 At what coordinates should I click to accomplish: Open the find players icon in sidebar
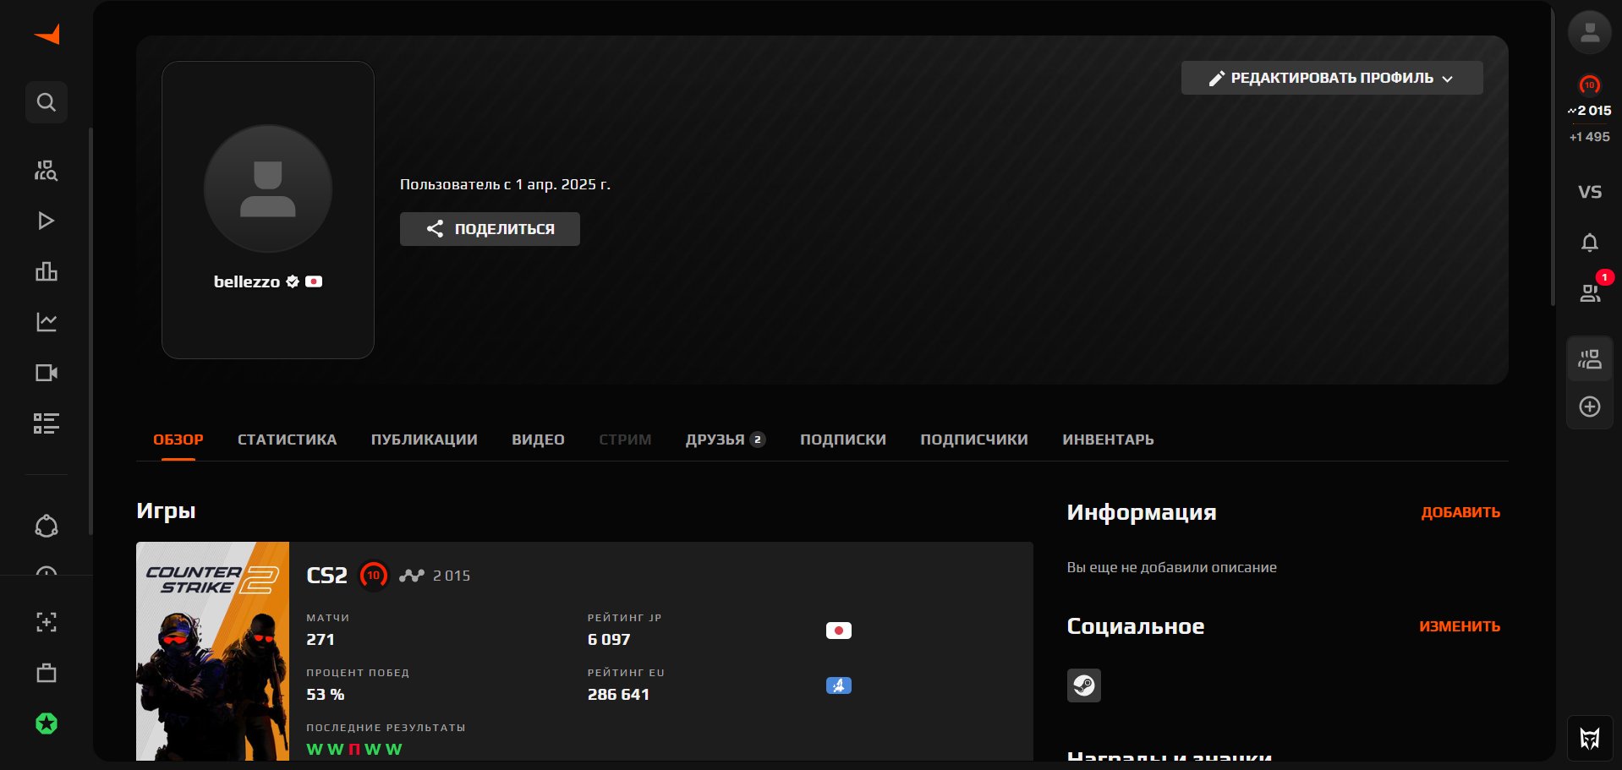pos(47,170)
